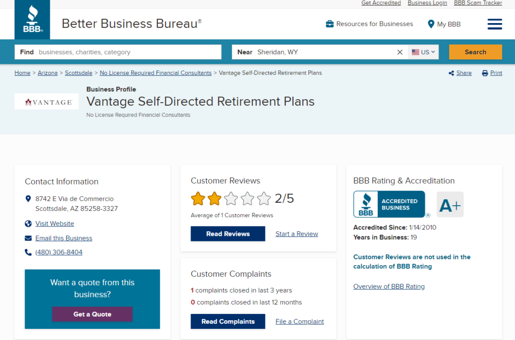Open Resources for Businesses menu

(370, 24)
